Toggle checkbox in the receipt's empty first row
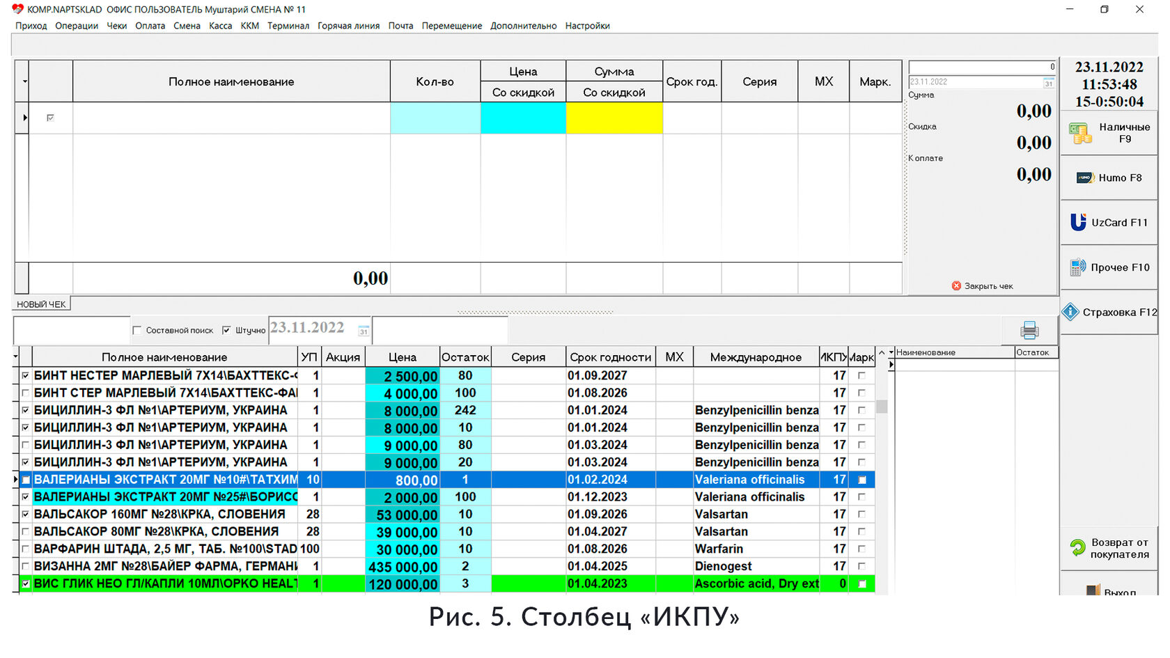 pos(50,118)
